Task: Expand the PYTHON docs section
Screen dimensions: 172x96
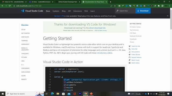Action: click(x=24, y=57)
